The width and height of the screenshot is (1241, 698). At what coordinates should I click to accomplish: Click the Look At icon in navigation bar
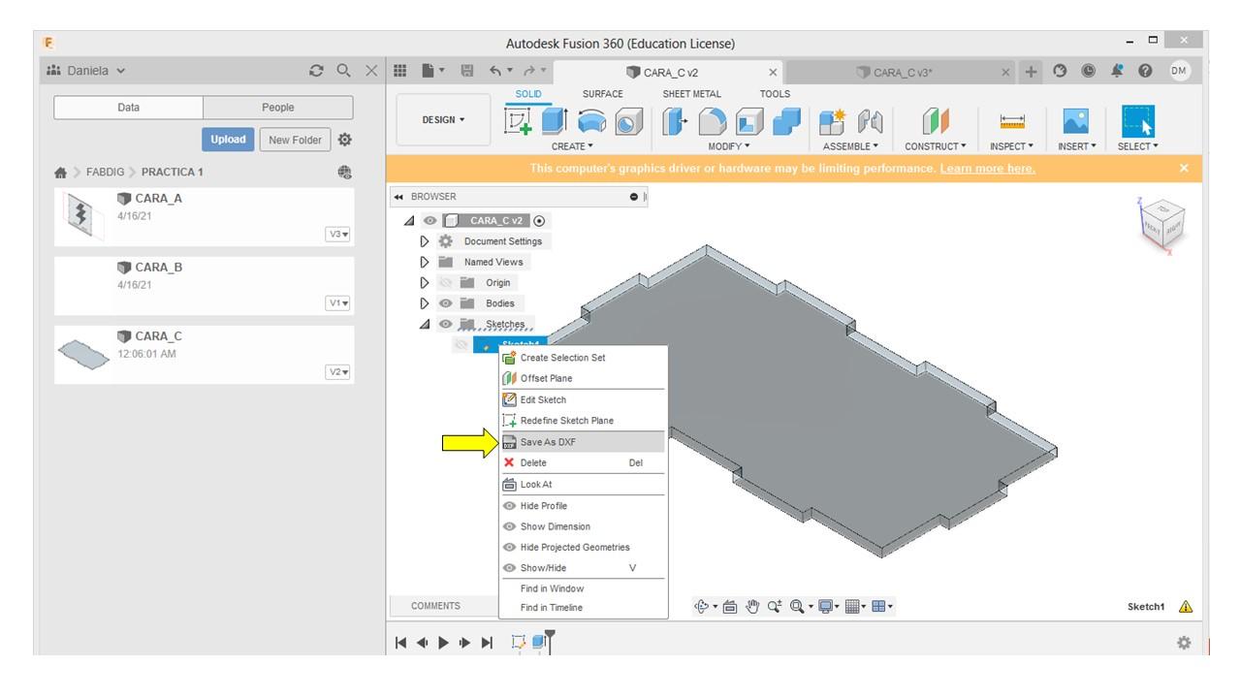pyautogui.click(x=729, y=607)
